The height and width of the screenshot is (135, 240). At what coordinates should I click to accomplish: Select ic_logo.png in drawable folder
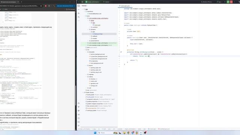(94, 61)
